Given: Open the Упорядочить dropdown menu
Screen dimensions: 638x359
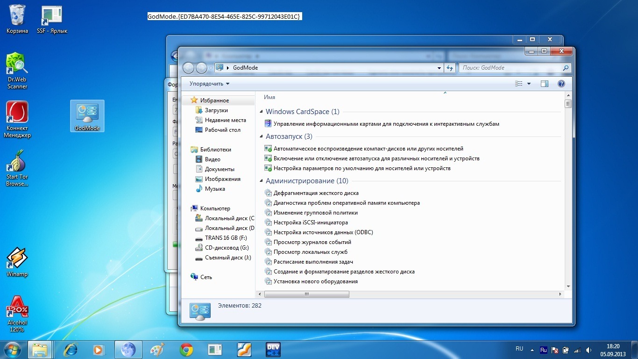Looking at the screenshot, I should (x=209, y=84).
